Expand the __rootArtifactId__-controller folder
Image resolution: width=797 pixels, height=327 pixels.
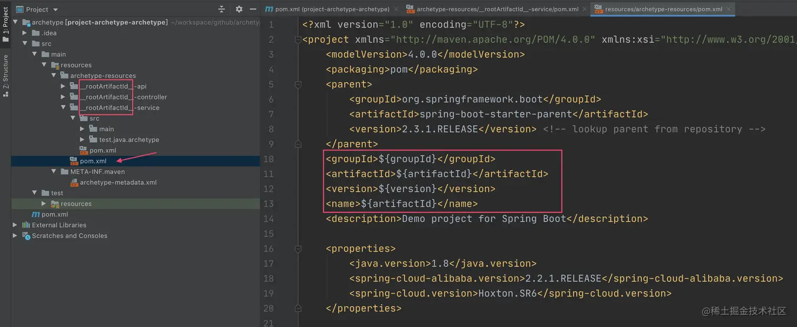(x=63, y=97)
